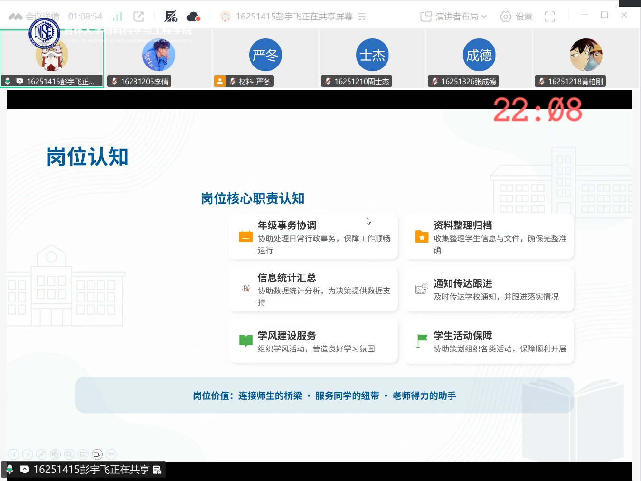Check the network signal strength icon

(x=117, y=17)
